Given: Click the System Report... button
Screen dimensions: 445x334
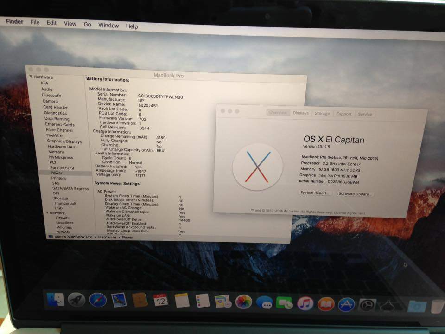Looking at the screenshot, I should 315,193.
